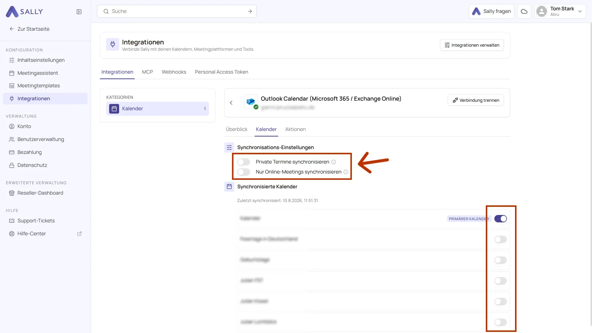Click Verbindung trennen button
Screen dimensions: 592x333
pyautogui.click(x=476, y=100)
